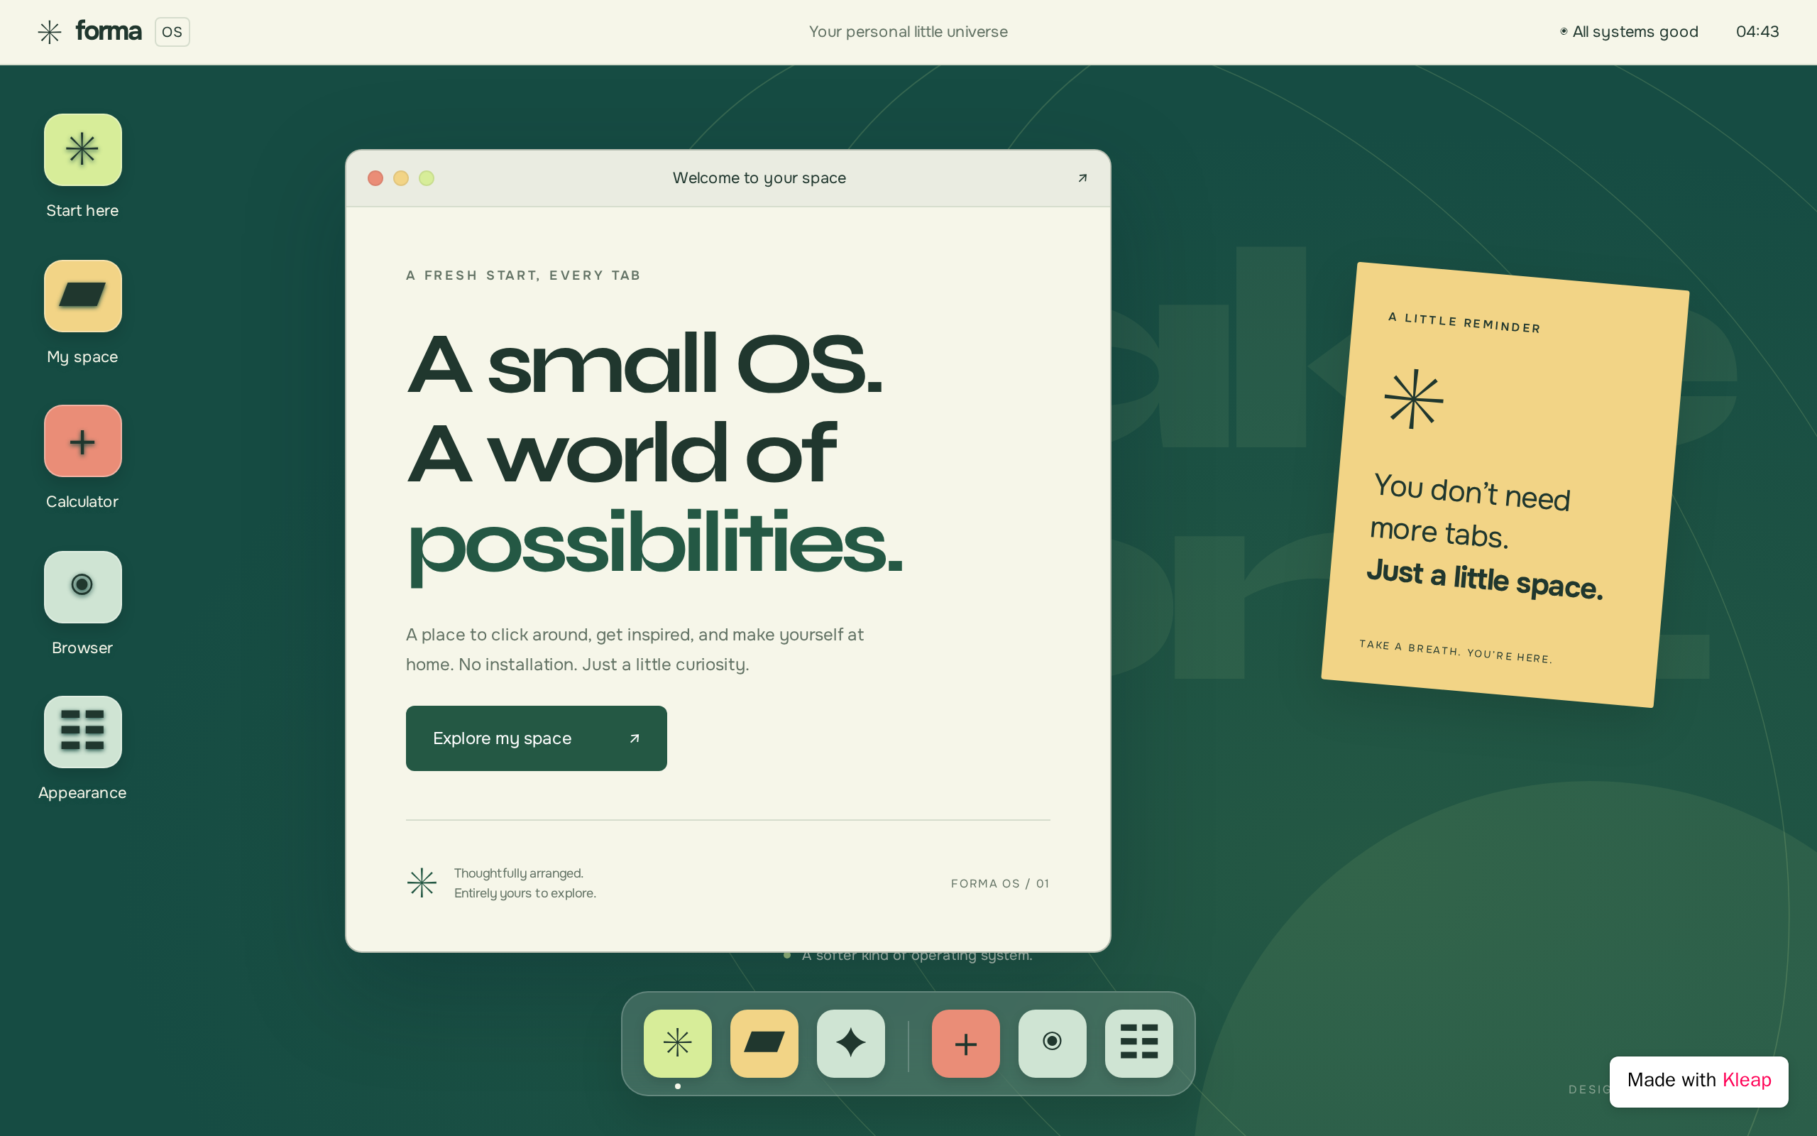Click the FORMA OS / 01 label
The width and height of the screenshot is (1817, 1136).
point(1000,883)
